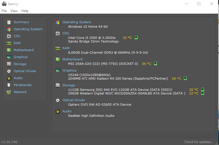The height and width of the screenshot is (145, 219).
Task: Click the Audio heading link in summary
Action: pyautogui.click(x=67, y=111)
